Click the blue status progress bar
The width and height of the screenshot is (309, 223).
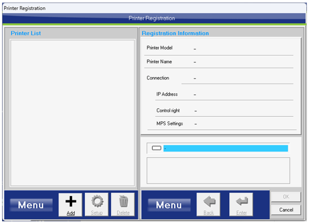click(x=226, y=148)
